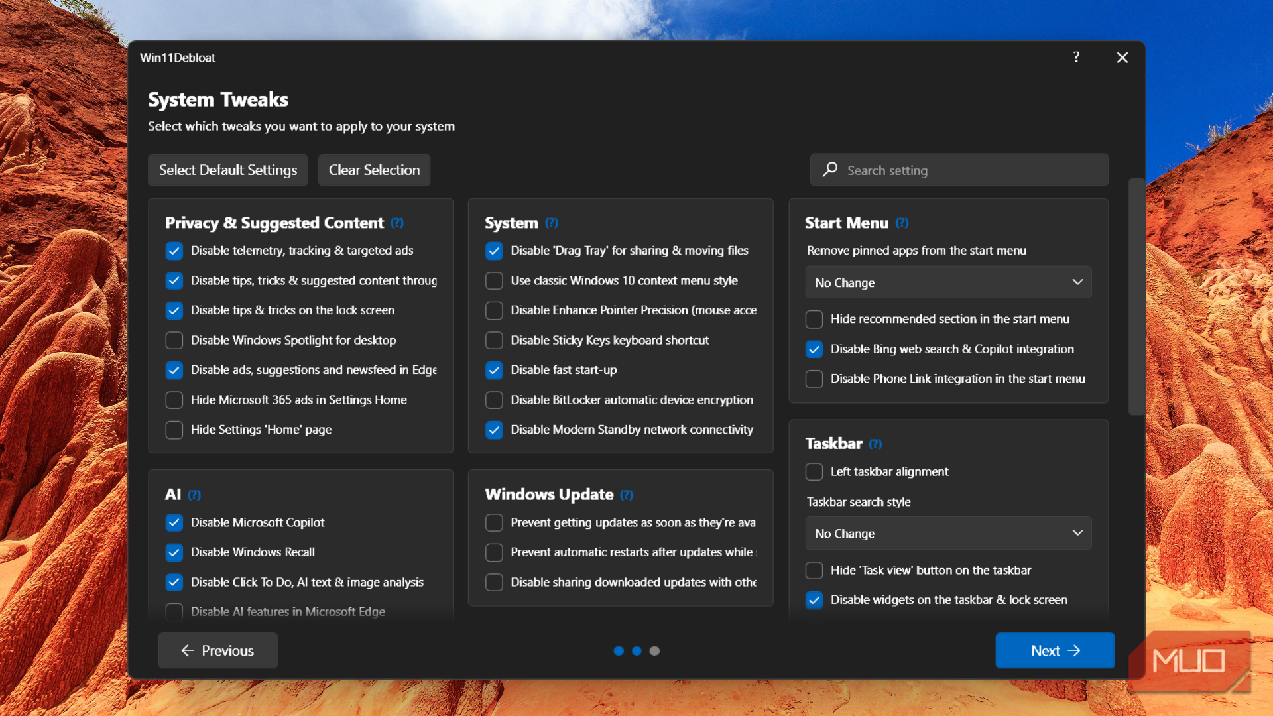Open Taskbar search style dropdown
The width and height of the screenshot is (1273, 716).
pos(948,533)
